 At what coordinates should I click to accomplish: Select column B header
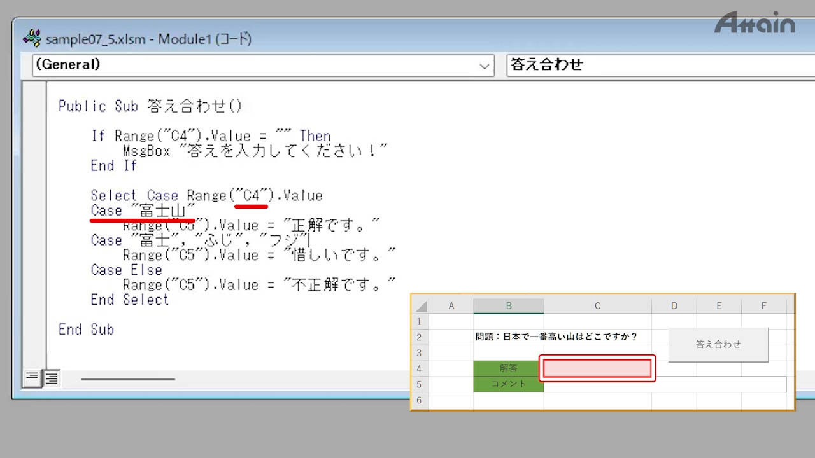pos(509,306)
